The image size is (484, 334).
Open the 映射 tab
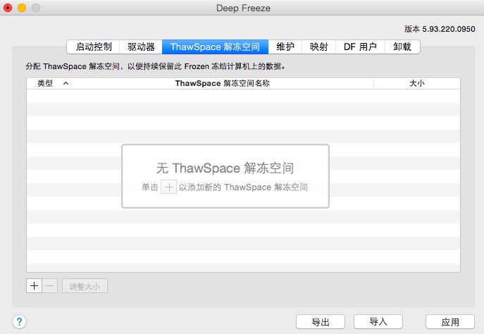pos(318,47)
